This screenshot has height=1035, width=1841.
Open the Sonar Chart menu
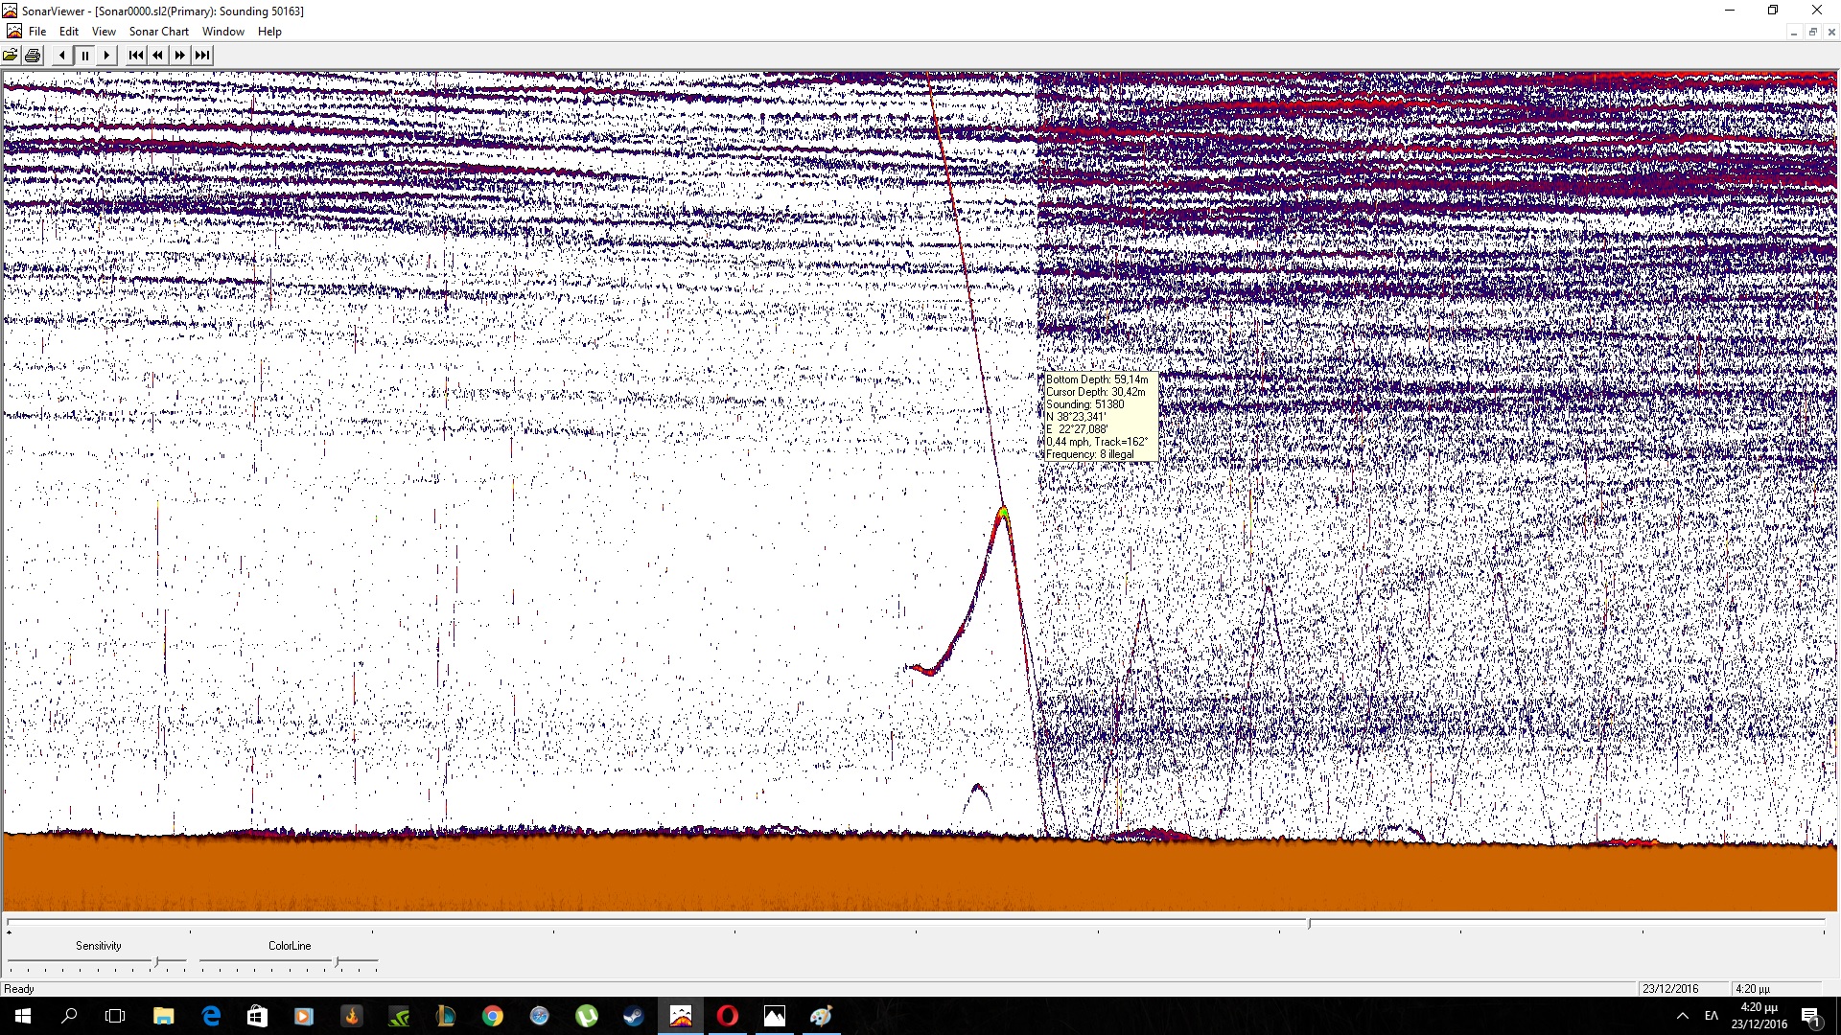pyautogui.click(x=158, y=32)
